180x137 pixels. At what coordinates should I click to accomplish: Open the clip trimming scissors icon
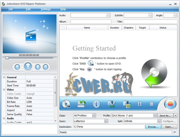tap(112, 104)
